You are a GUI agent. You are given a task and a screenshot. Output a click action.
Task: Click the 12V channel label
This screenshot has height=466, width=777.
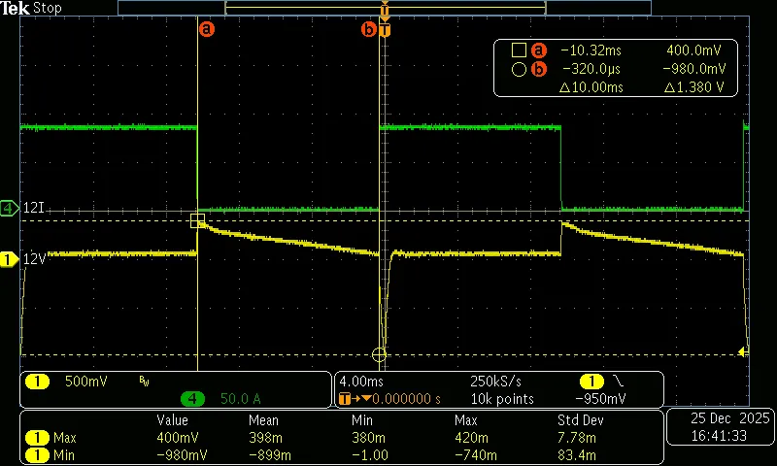pyautogui.click(x=35, y=259)
